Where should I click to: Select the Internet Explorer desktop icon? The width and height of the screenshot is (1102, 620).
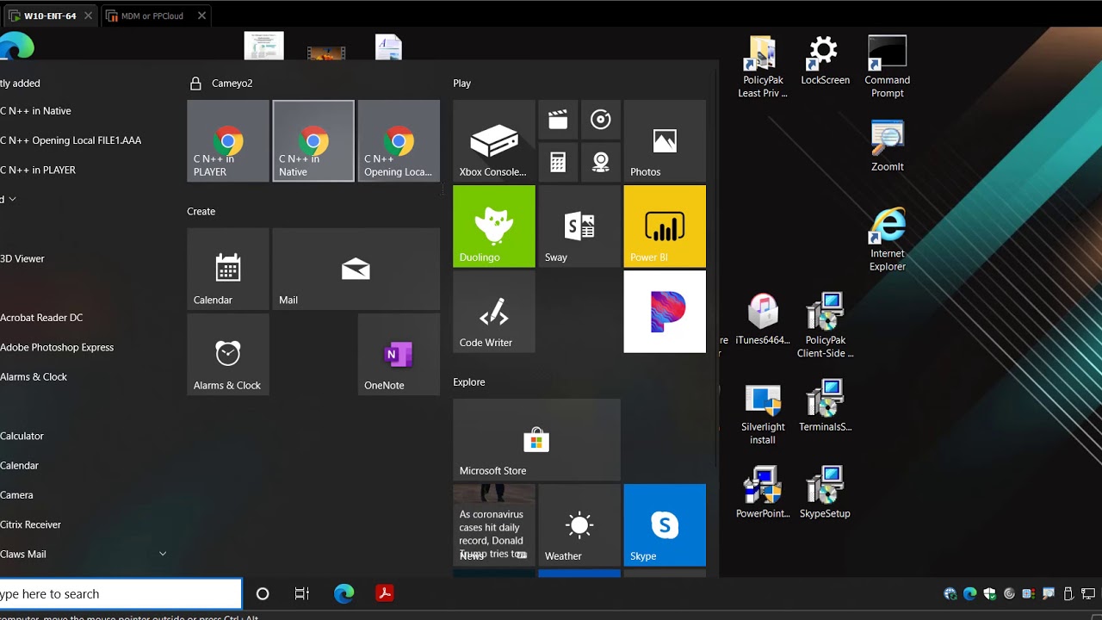tap(887, 239)
